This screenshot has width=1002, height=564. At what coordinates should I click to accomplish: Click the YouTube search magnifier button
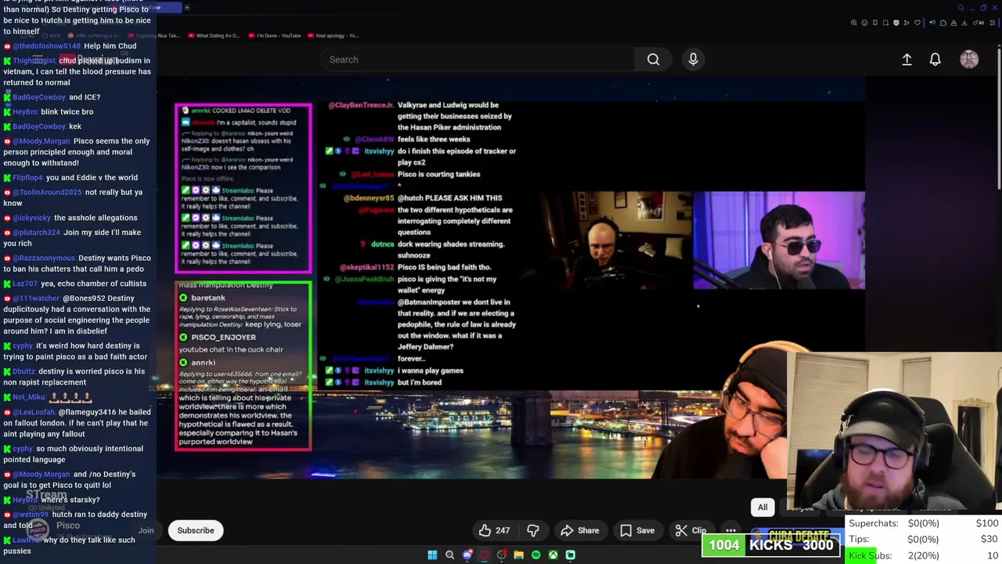[x=653, y=60]
